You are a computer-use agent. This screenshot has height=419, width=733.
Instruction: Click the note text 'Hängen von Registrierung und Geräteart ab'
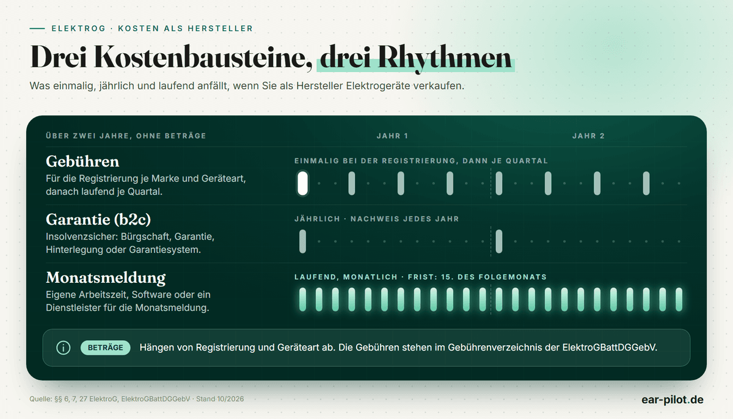coord(398,348)
